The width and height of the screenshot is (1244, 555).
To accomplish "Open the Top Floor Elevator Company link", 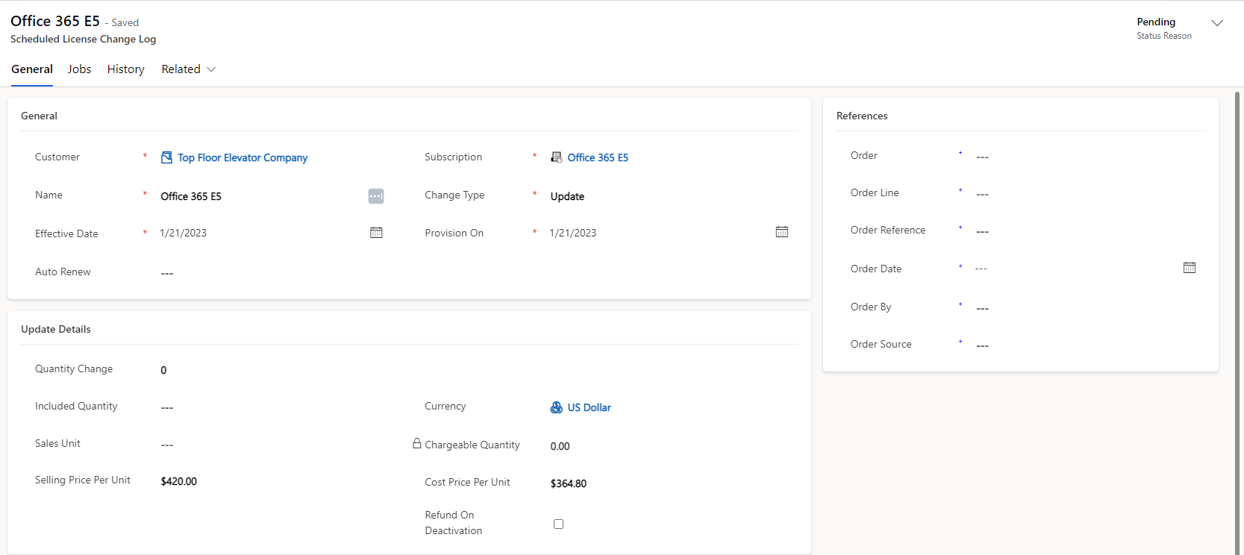I will click(x=243, y=157).
